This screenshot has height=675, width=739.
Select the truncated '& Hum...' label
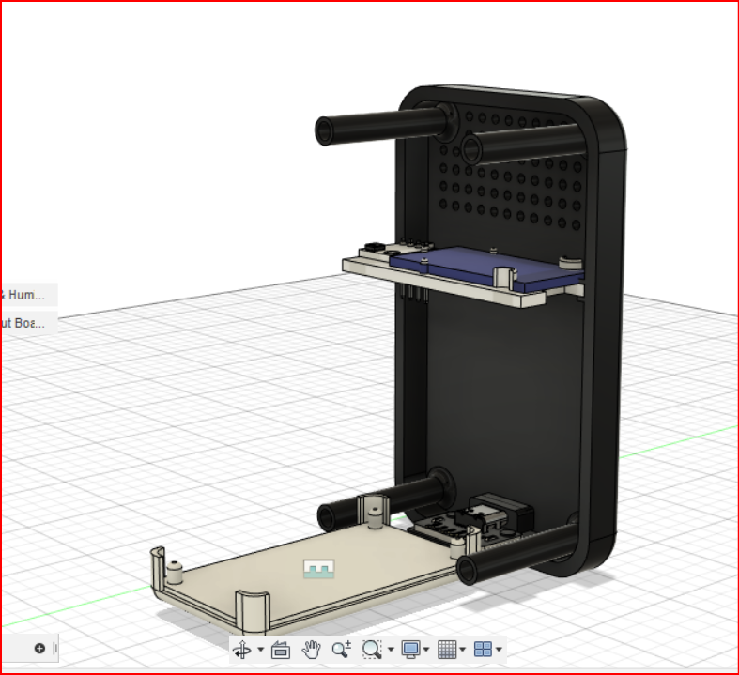point(23,296)
